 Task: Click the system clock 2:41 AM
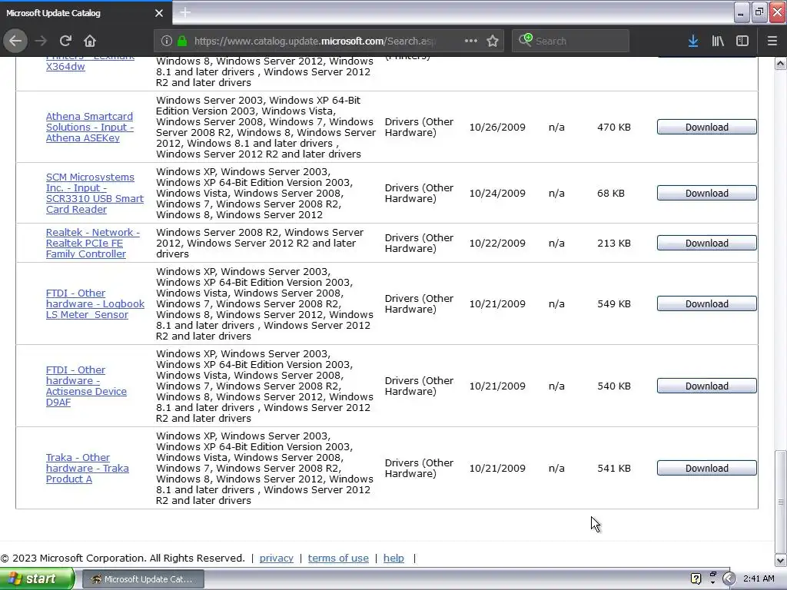pos(759,578)
